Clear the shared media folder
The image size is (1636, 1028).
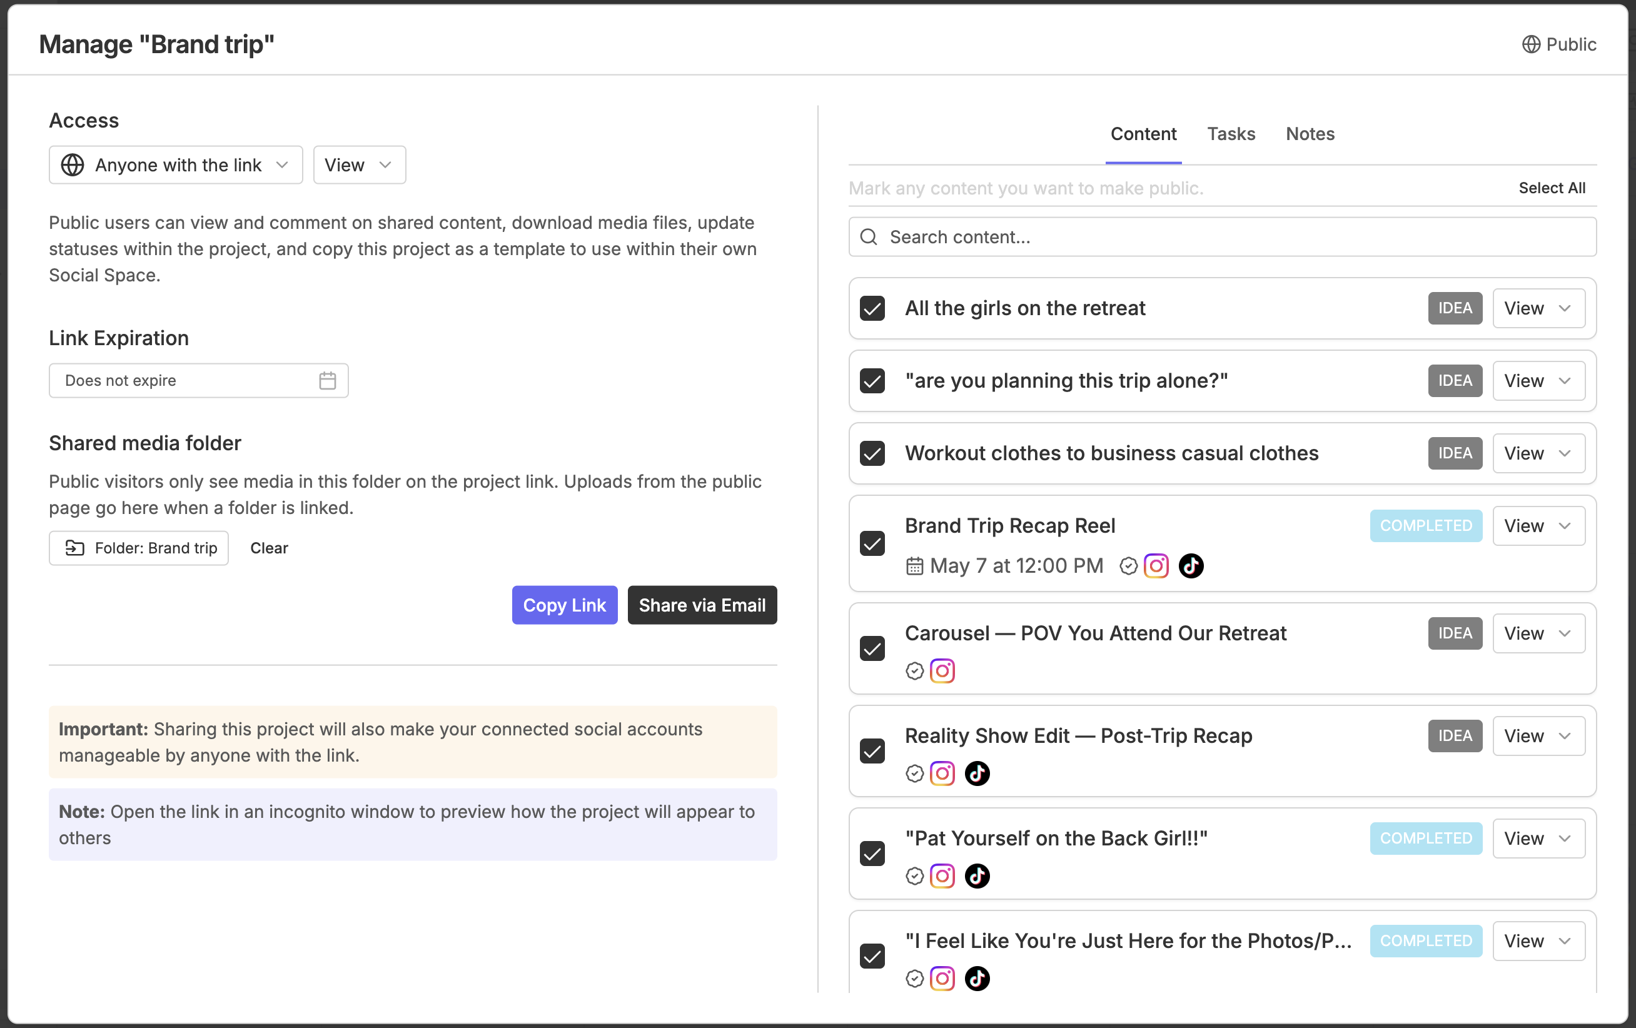(269, 548)
